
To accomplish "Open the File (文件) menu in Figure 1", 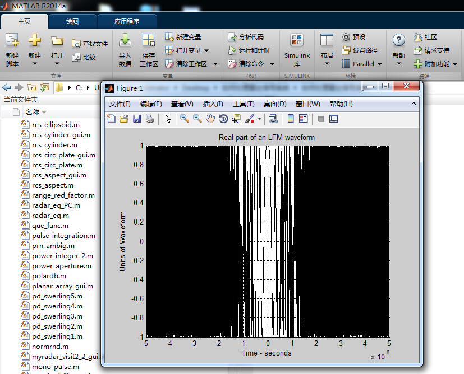I will [x=120, y=104].
